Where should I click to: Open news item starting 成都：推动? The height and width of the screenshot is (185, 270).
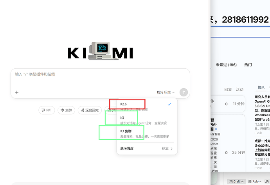point(262,148)
